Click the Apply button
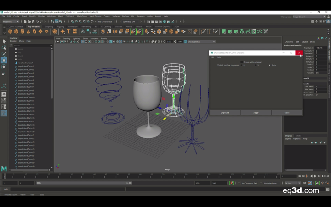 [256, 112]
